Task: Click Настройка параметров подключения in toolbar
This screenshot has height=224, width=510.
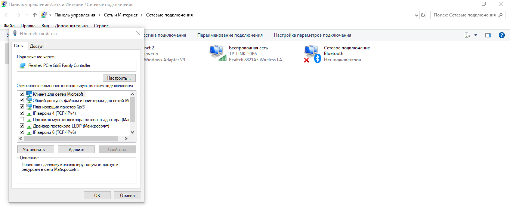Action: pos(312,35)
